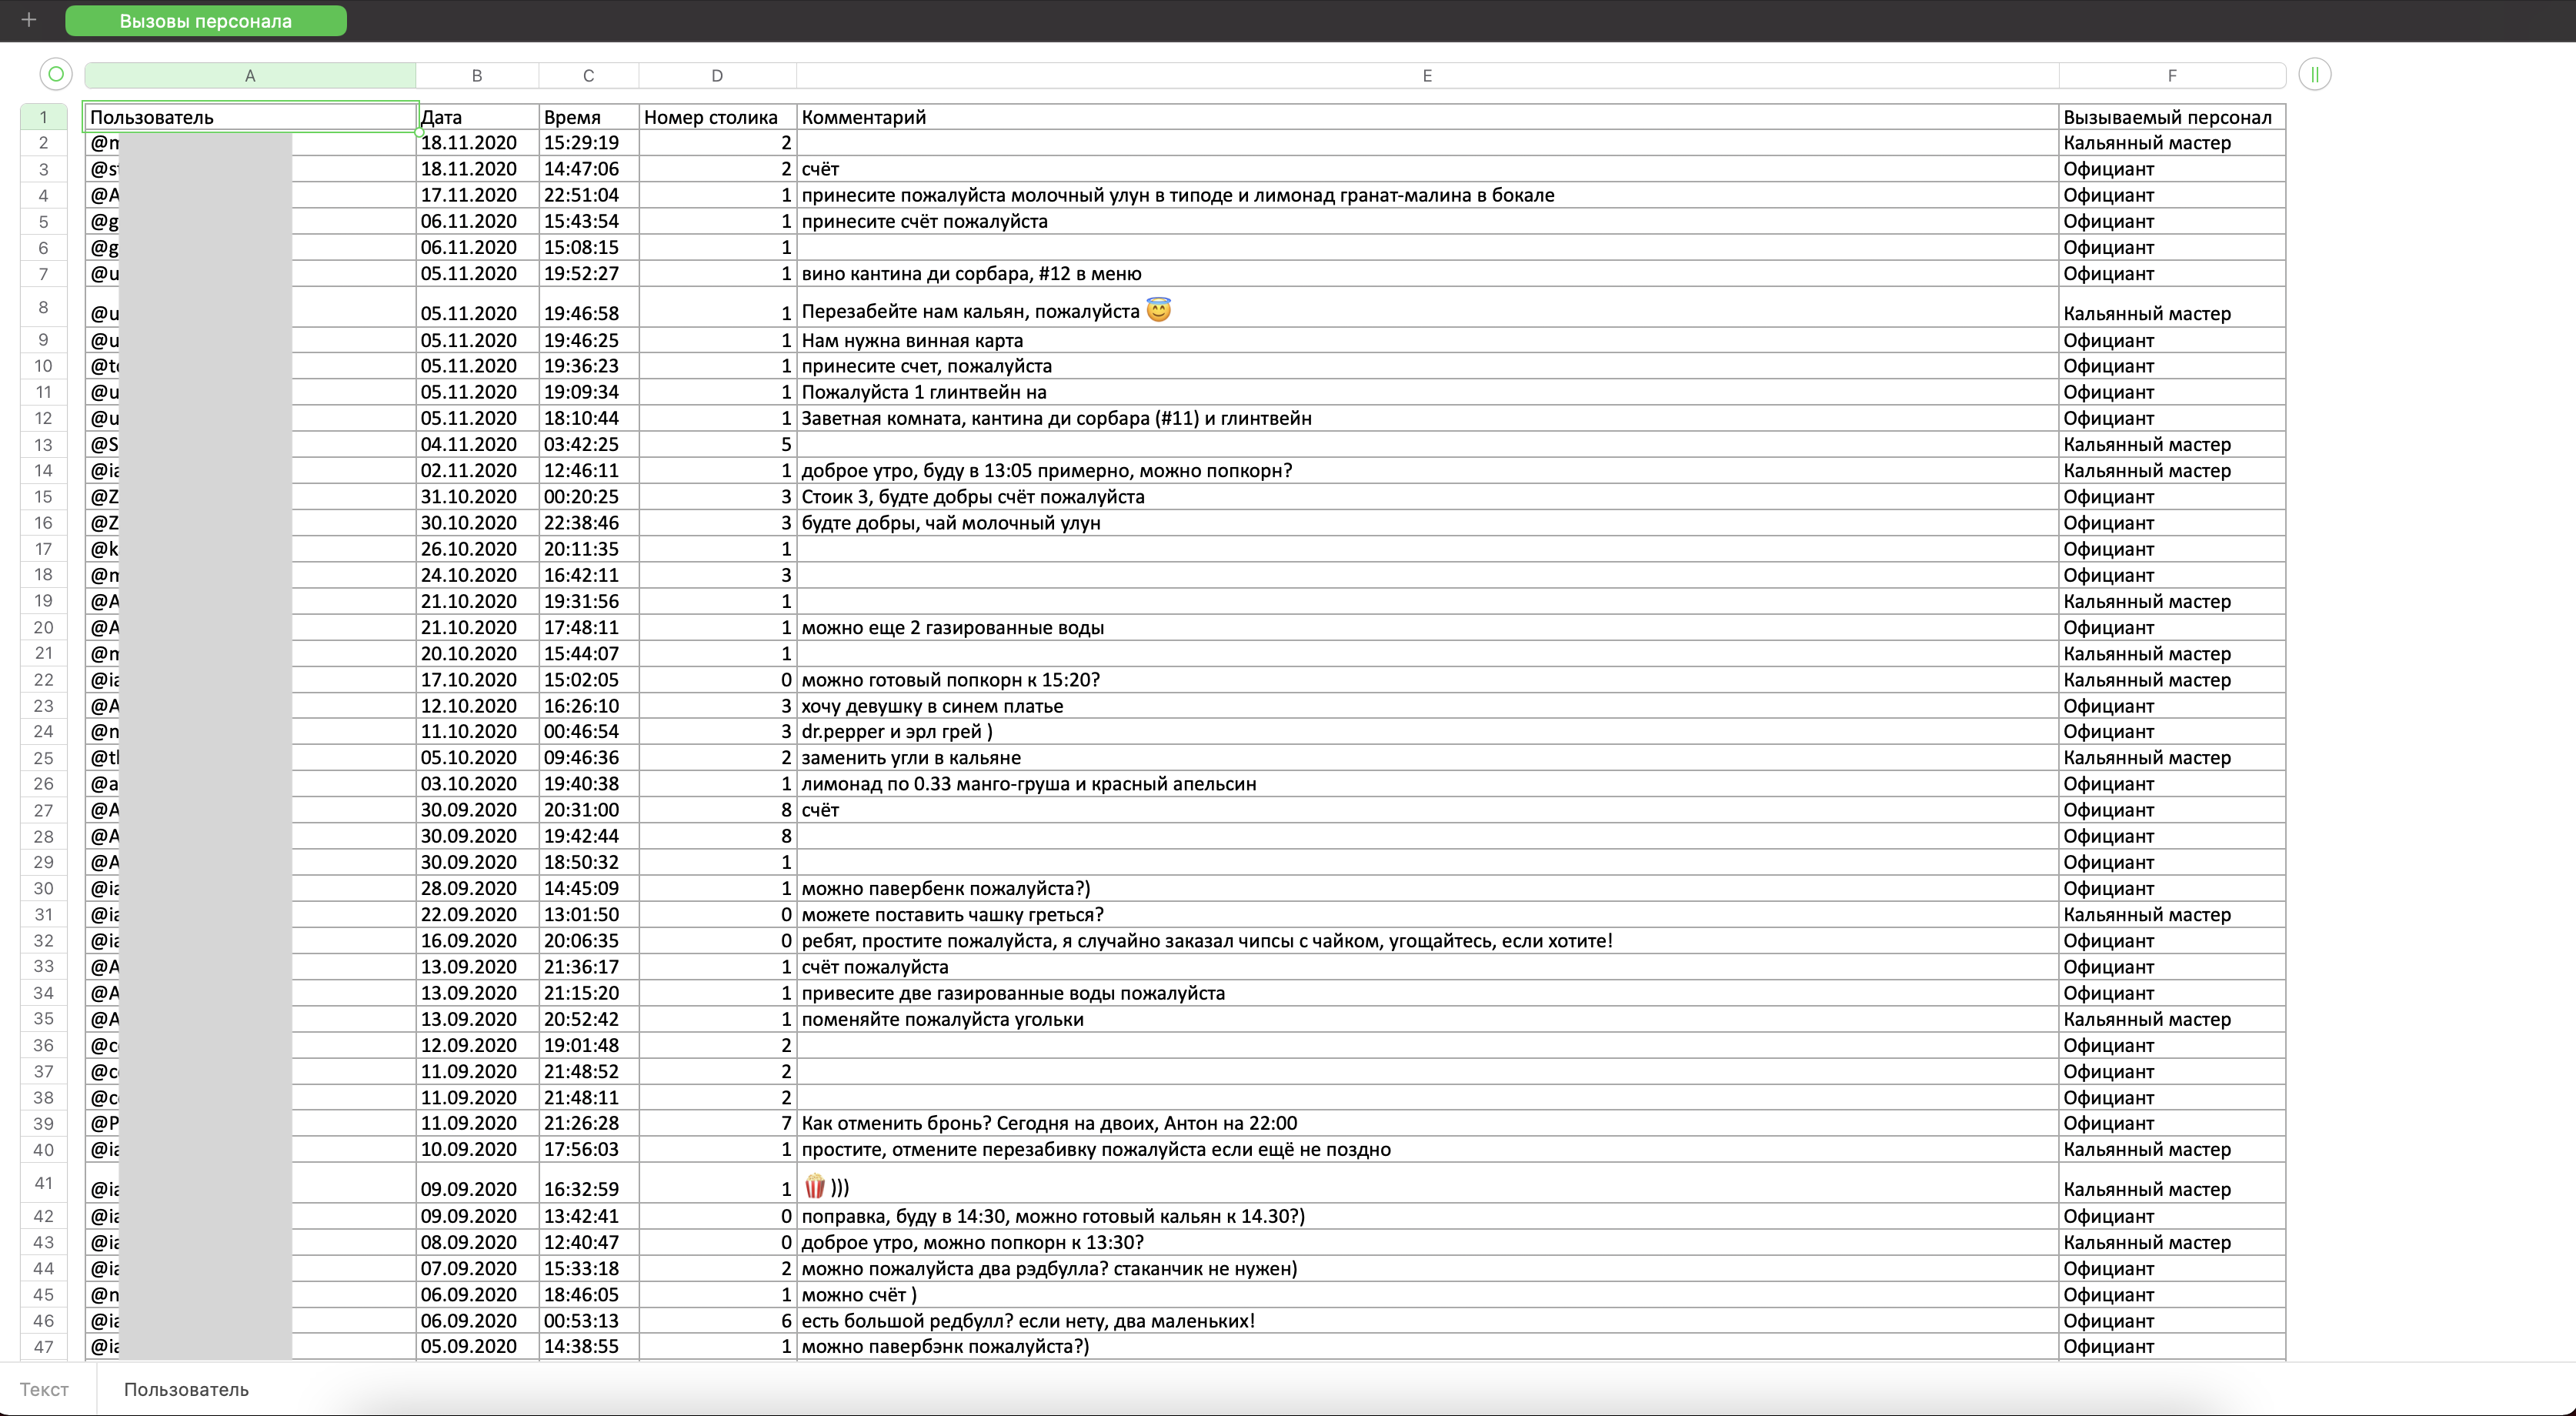The height and width of the screenshot is (1416, 2576).
Task: Click the Пользователь header cell
Action: [x=250, y=117]
